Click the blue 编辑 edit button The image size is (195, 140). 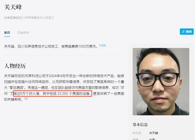[187, 32]
